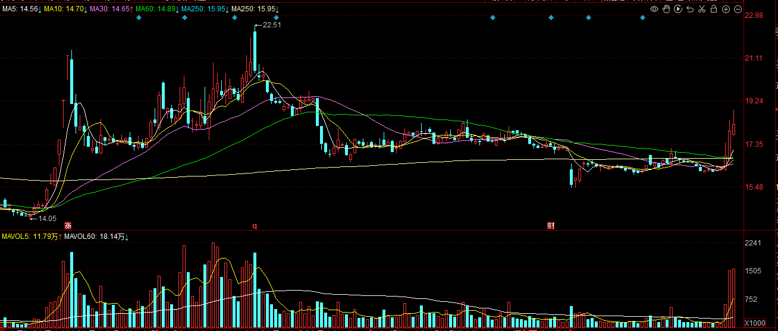778x331 pixels.
Task: Click the blue diamond marker nearest the eye icon
Action: pos(643,18)
